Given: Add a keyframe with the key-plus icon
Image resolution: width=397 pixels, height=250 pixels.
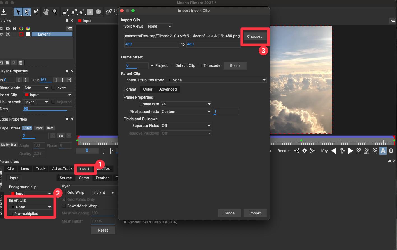Looking at the screenshot, I should point(342,151).
